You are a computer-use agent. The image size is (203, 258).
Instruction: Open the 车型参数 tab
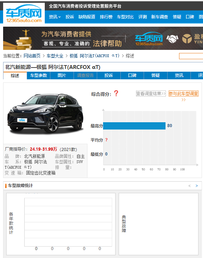(39, 75)
